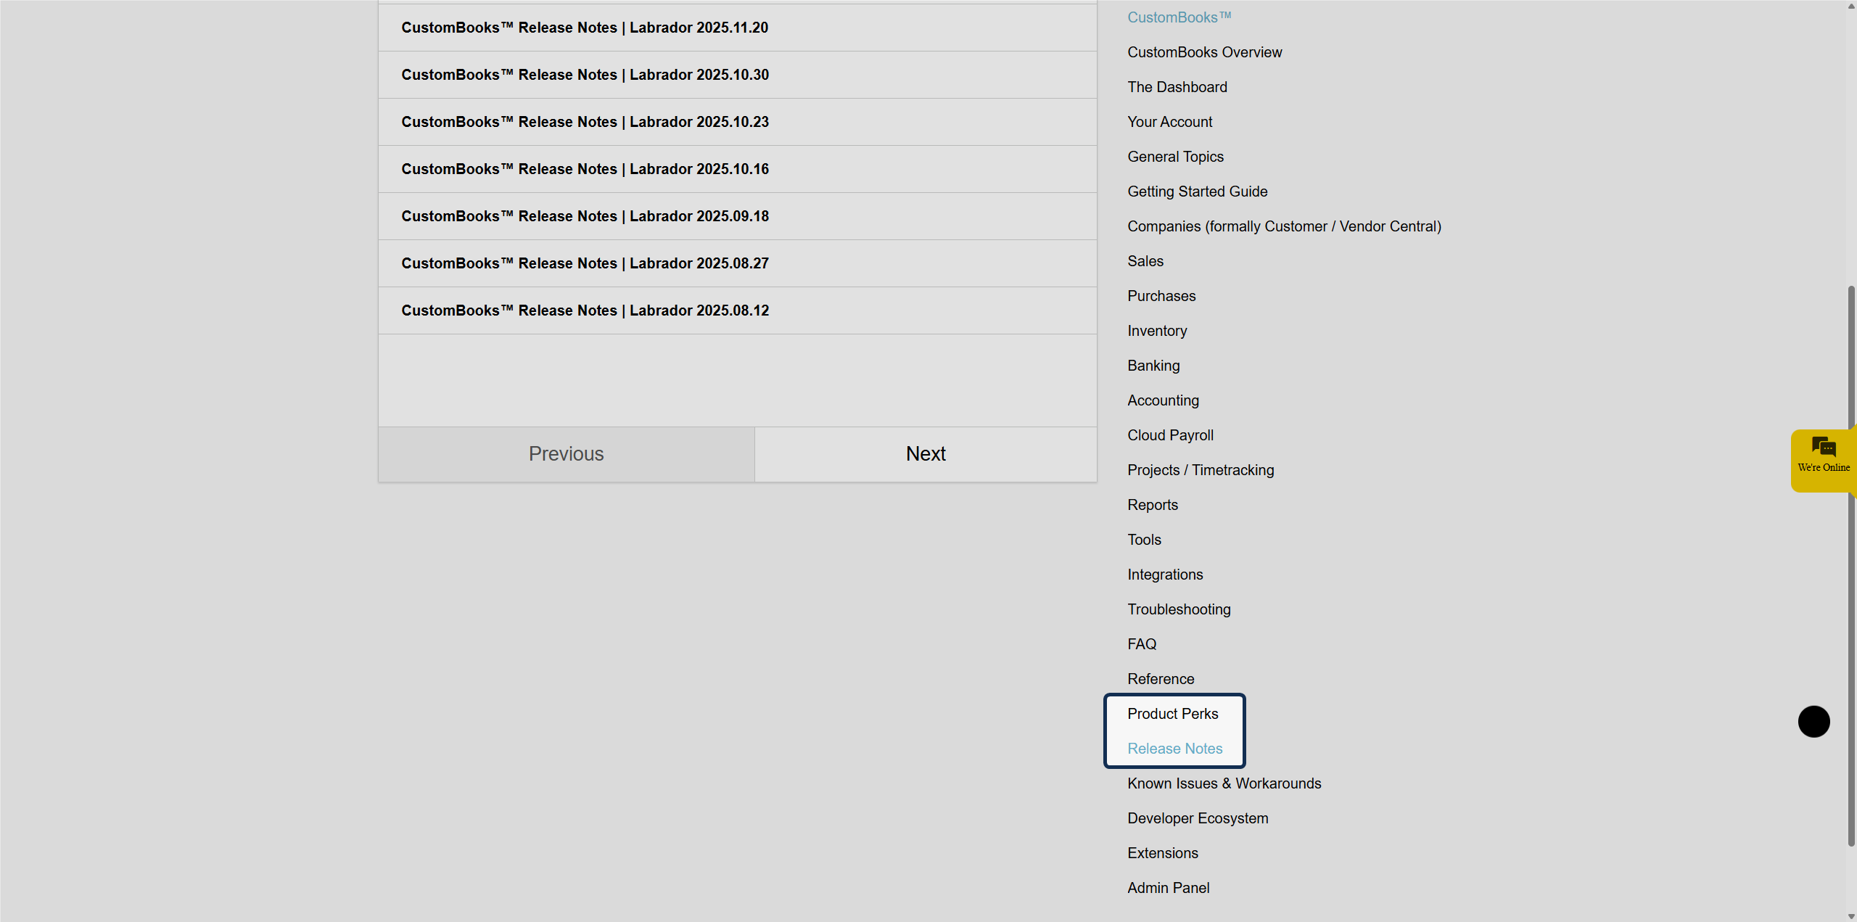
Task: Click the Previous page button
Action: pyautogui.click(x=566, y=454)
